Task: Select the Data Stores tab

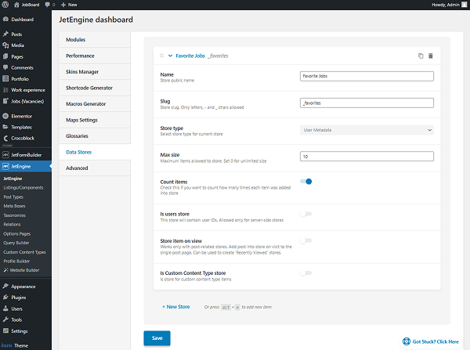Action: coord(95,152)
